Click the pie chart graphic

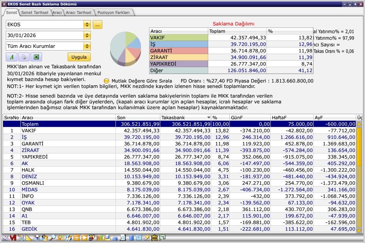coord(125,48)
